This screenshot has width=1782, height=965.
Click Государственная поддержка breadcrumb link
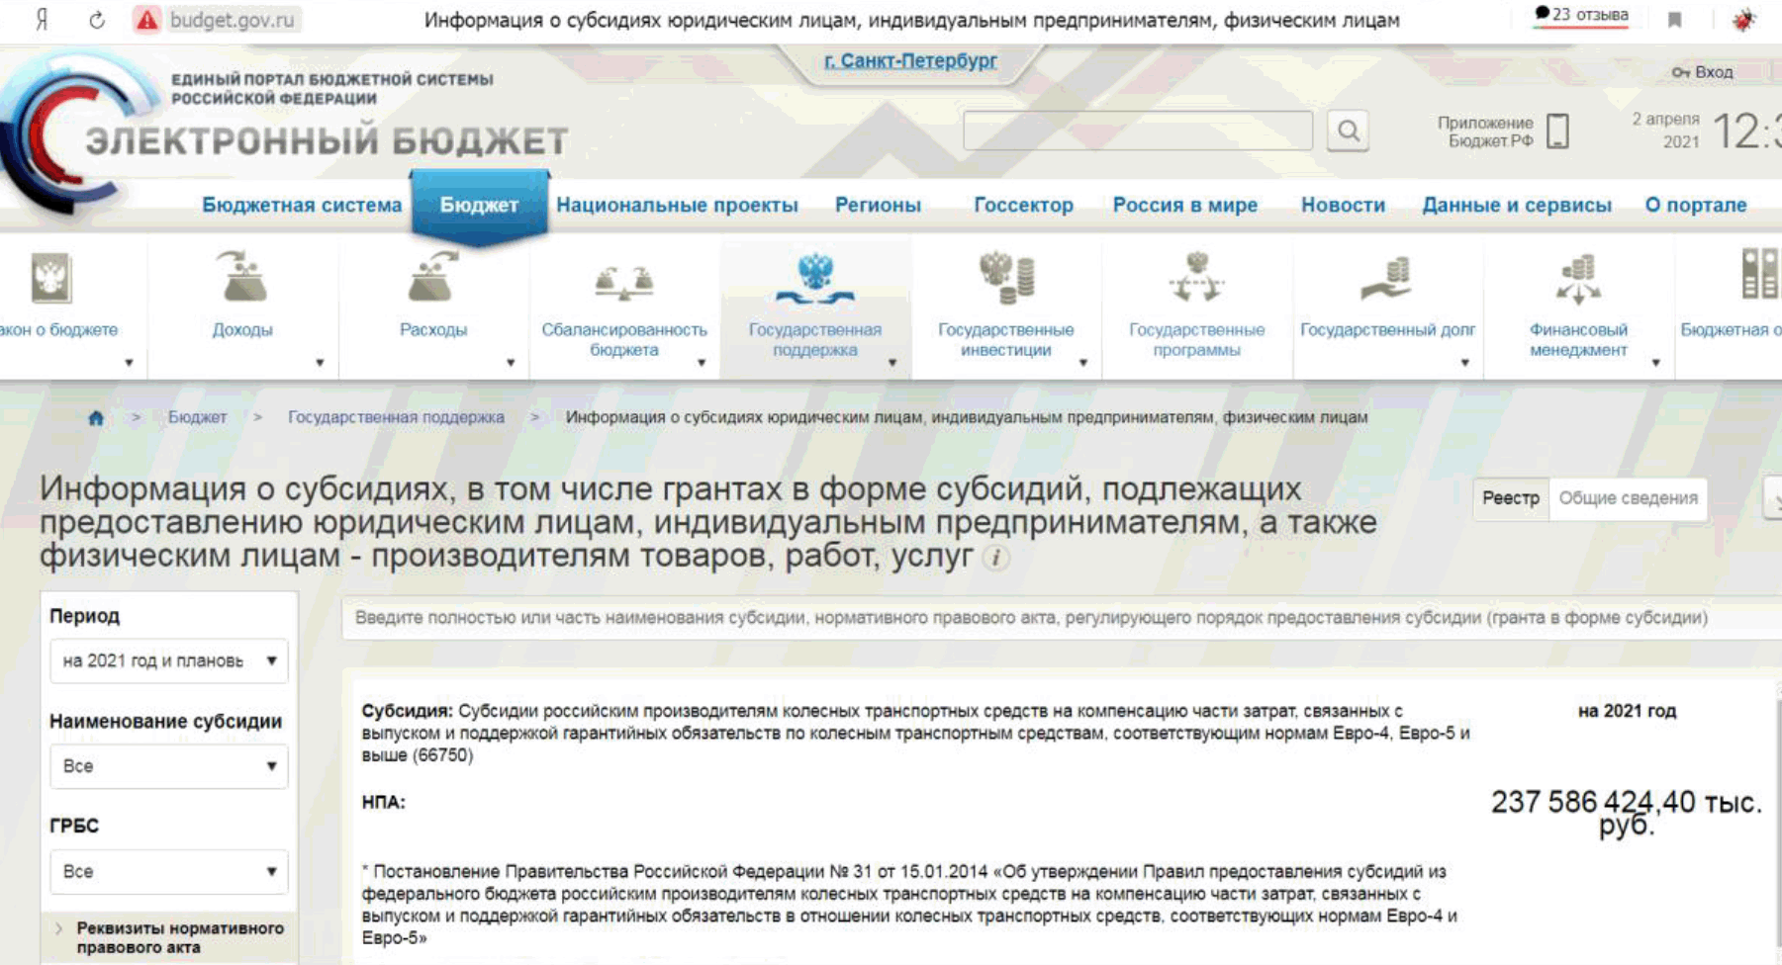396,417
